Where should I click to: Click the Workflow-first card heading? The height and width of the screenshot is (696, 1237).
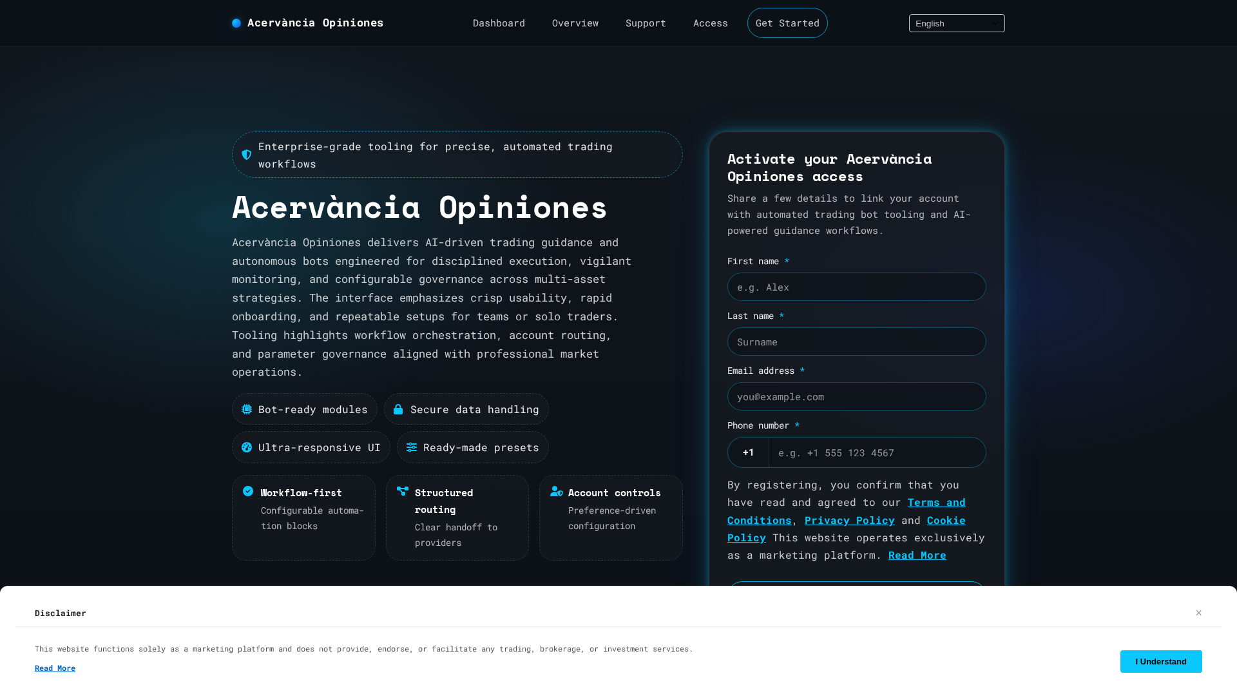[x=302, y=492]
